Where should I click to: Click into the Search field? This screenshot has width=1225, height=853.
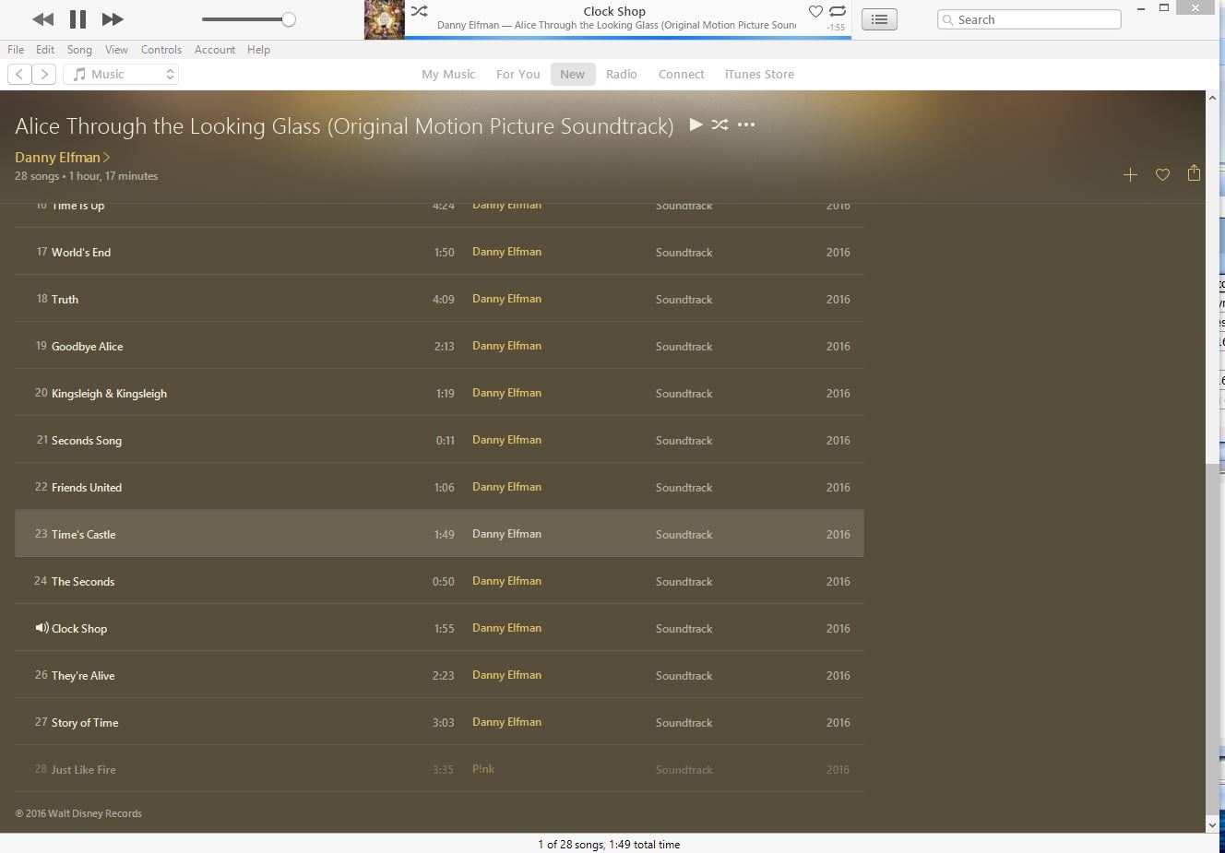coord(1029,19)
